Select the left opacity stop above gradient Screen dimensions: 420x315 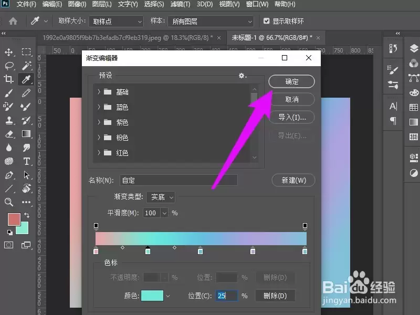tap(96, 226)
